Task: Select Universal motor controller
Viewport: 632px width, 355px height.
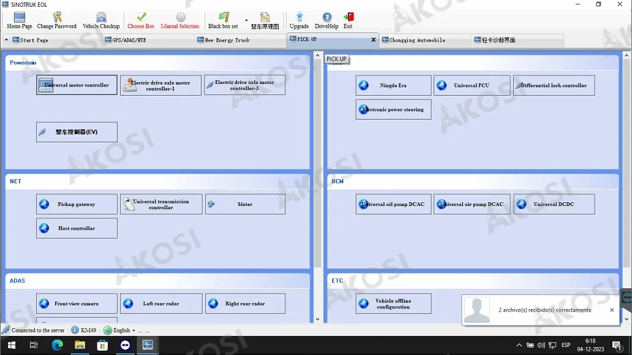Action: [x=77, y=85]
